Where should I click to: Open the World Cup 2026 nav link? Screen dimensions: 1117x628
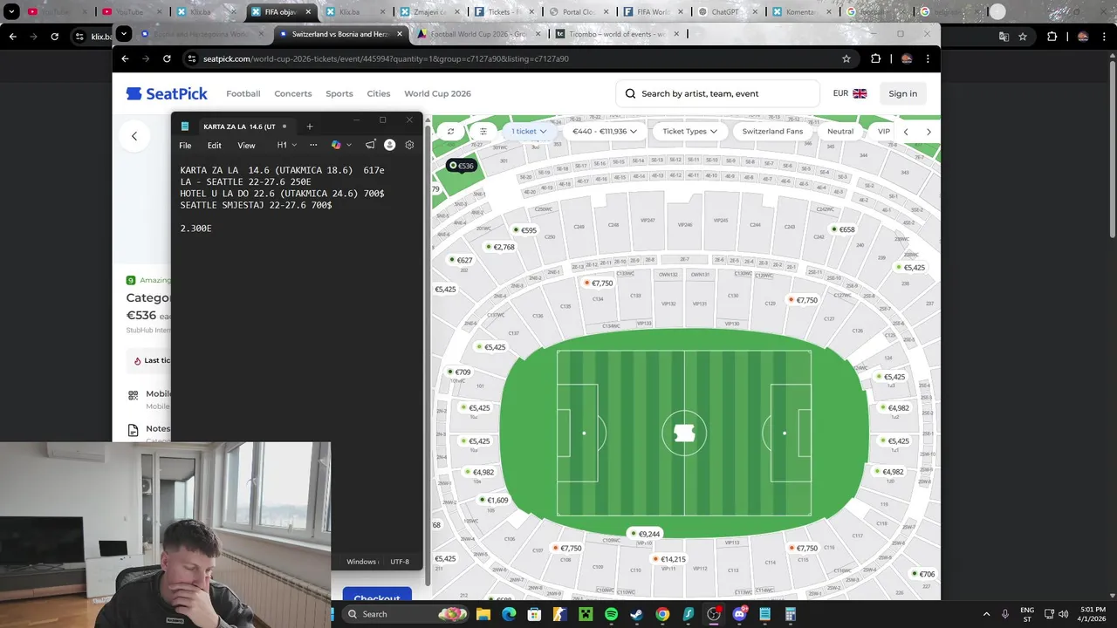coord(437,93)
